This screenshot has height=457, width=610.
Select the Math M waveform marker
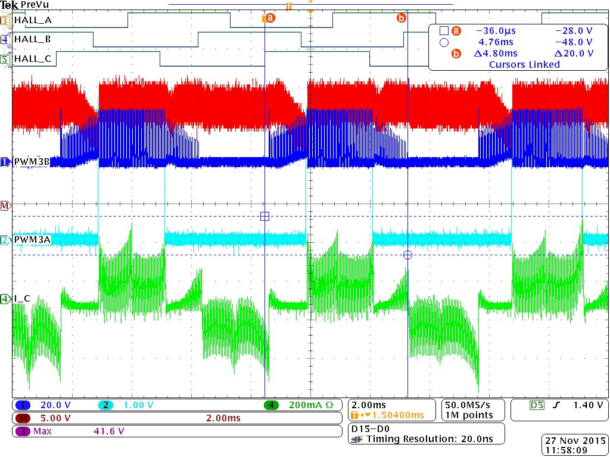coord(5,205)
